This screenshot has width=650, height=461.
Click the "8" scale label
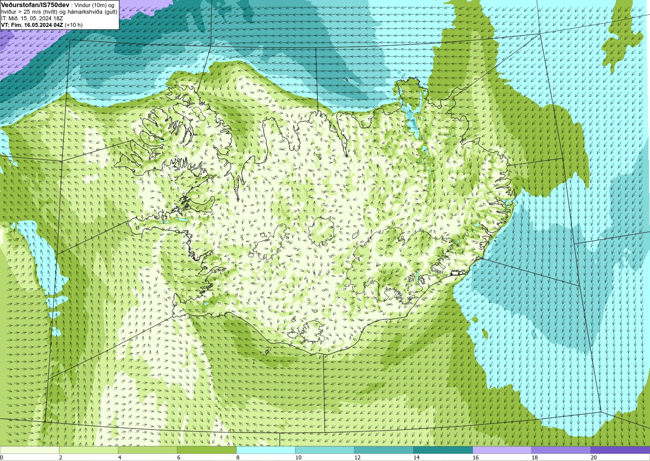tap(238, 457)
